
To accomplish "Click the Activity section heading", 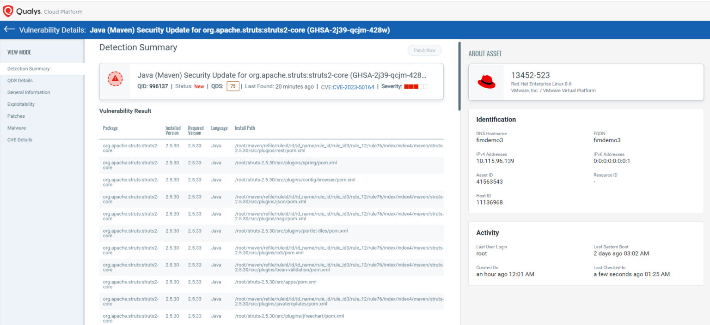I will coord(488,233).
